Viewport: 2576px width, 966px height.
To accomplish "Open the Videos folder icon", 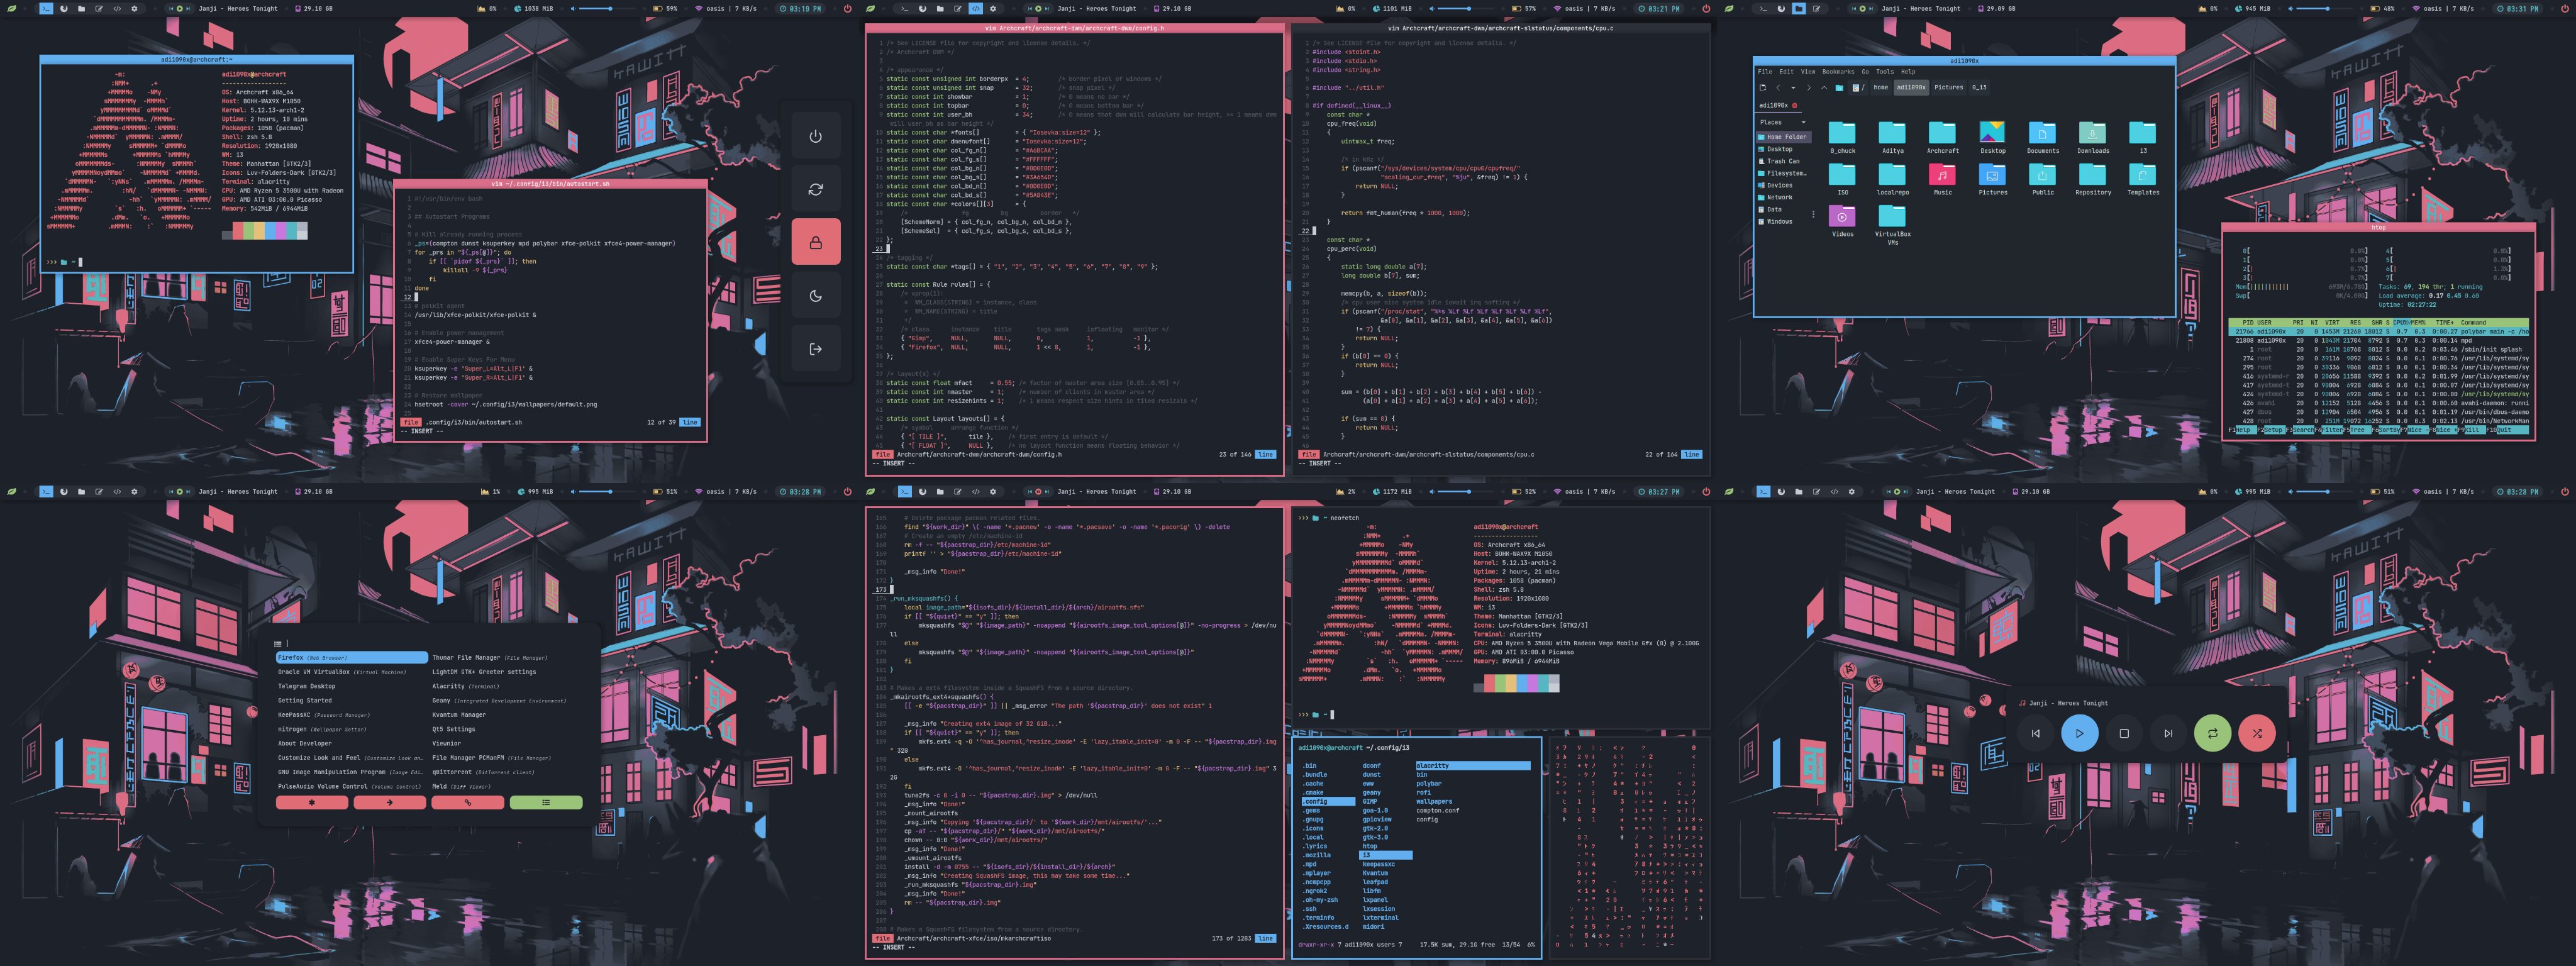I will [x=1842, y=217].
